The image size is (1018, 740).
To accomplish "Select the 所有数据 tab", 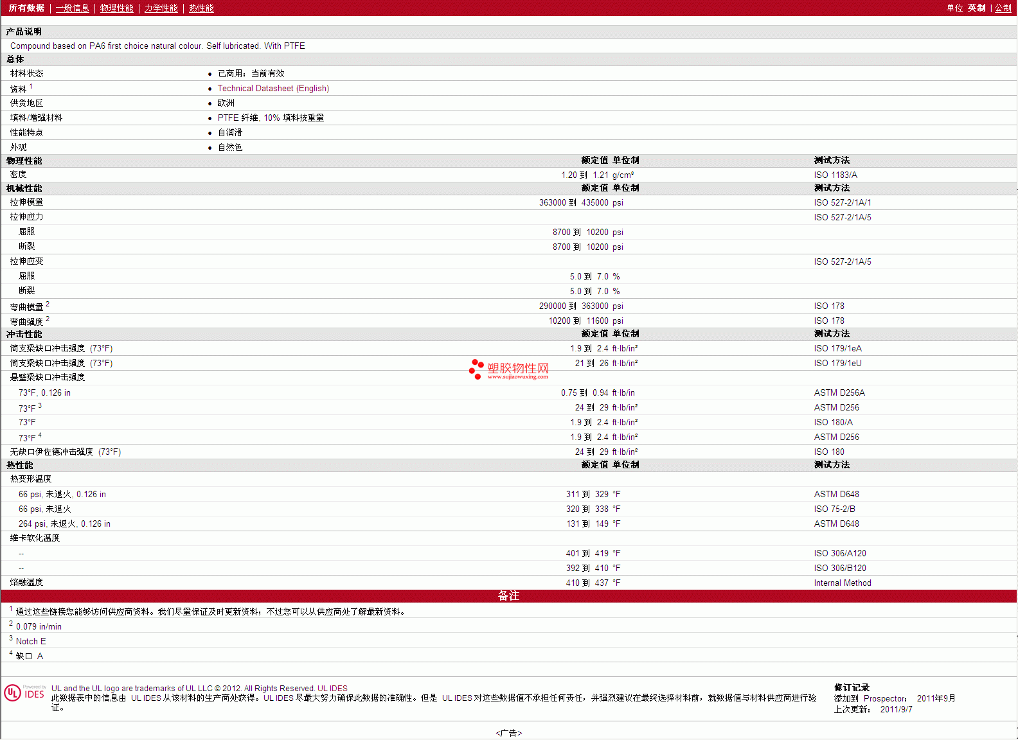I will (x=26, y=8).
